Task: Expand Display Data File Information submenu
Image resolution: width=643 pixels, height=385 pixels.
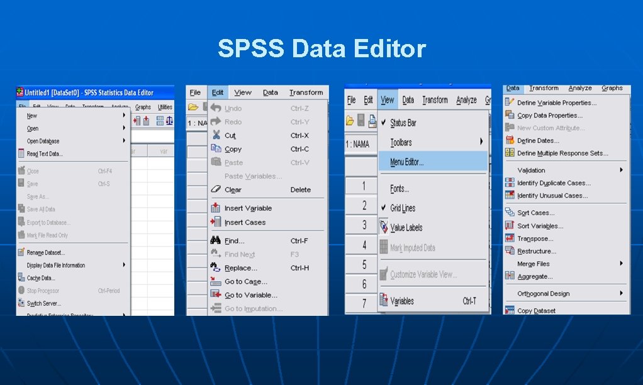Action: click(124, 265)
